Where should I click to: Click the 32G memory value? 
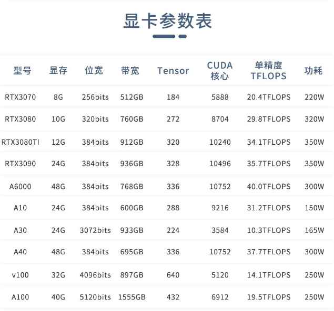point(58,275)
